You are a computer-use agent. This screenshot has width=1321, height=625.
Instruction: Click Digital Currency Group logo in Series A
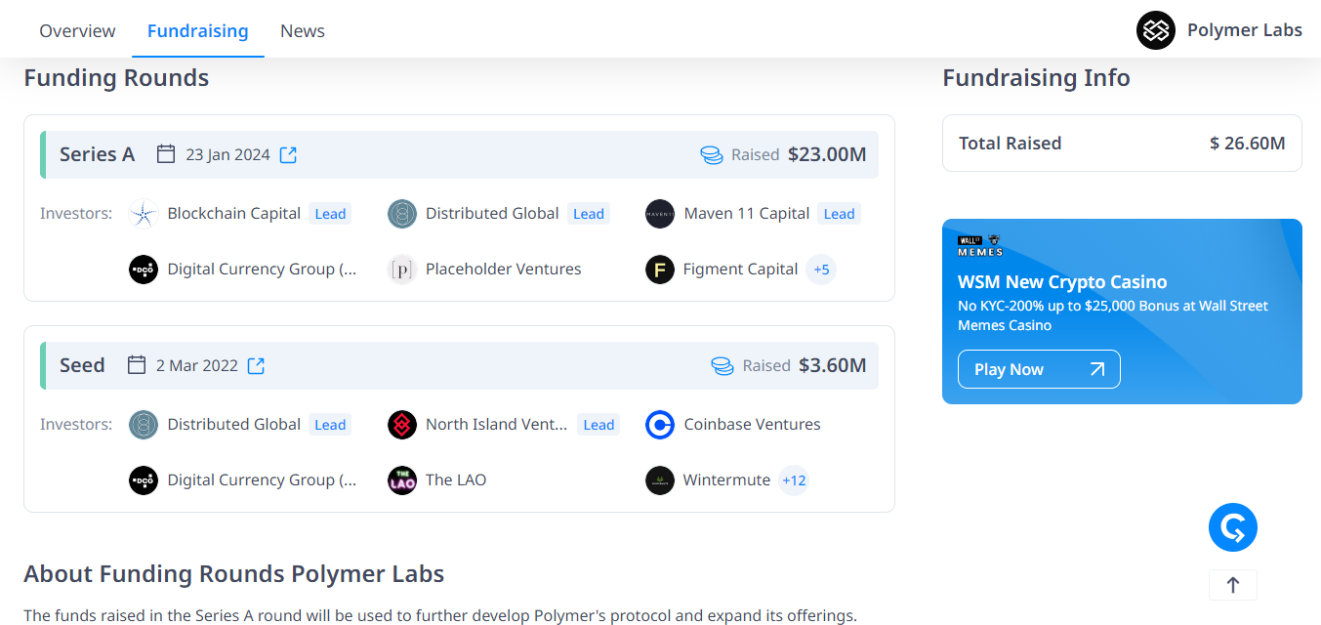pyautogui.click(x=144, y=270)
